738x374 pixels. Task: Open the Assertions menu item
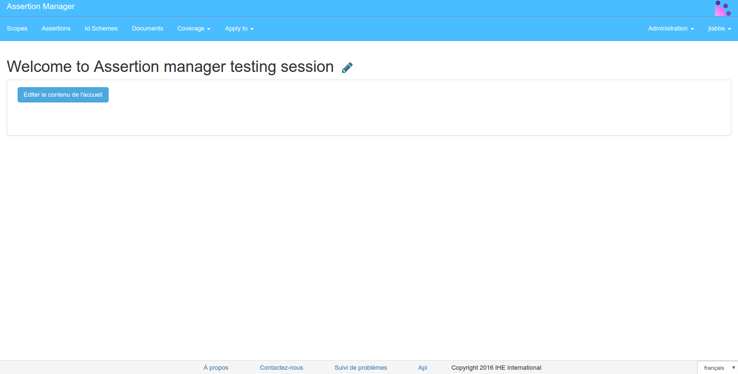click(x=56, y=29)
